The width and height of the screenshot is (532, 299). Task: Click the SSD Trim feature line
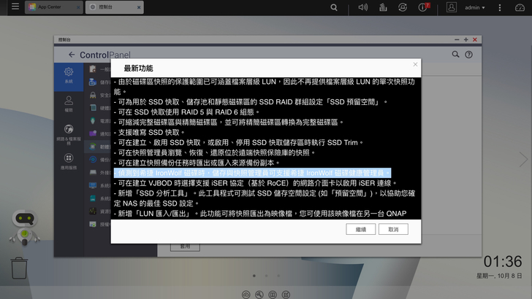click(x=239, y=142)
